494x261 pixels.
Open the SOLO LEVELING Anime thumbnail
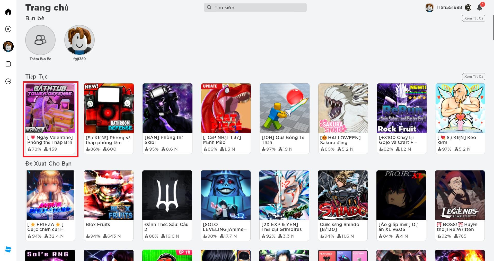point(226,195)
